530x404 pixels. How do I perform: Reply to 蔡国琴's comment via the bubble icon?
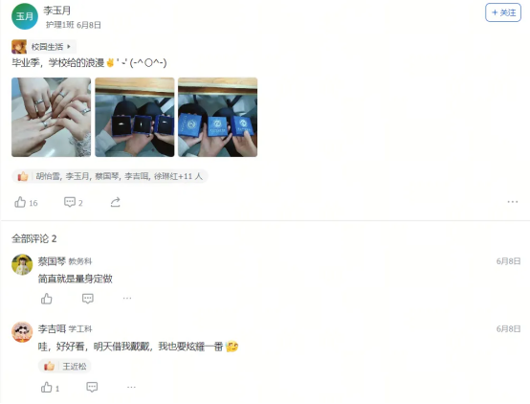pyautogui.click(x=88, y=299)
